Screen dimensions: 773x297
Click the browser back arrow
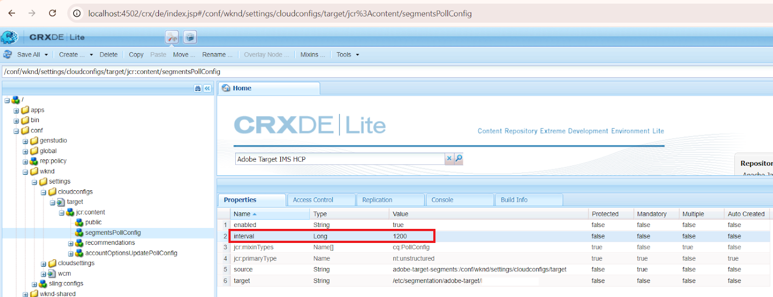(12, 13)
